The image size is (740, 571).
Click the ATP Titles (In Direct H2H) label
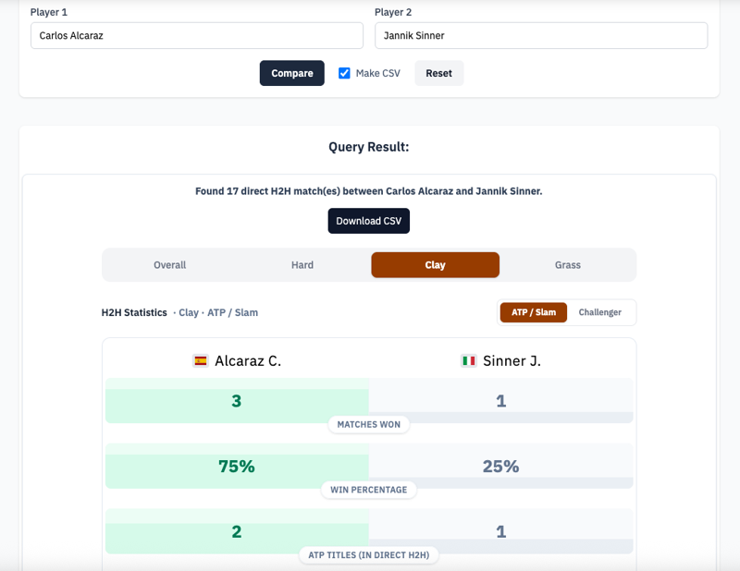(369, 555)
